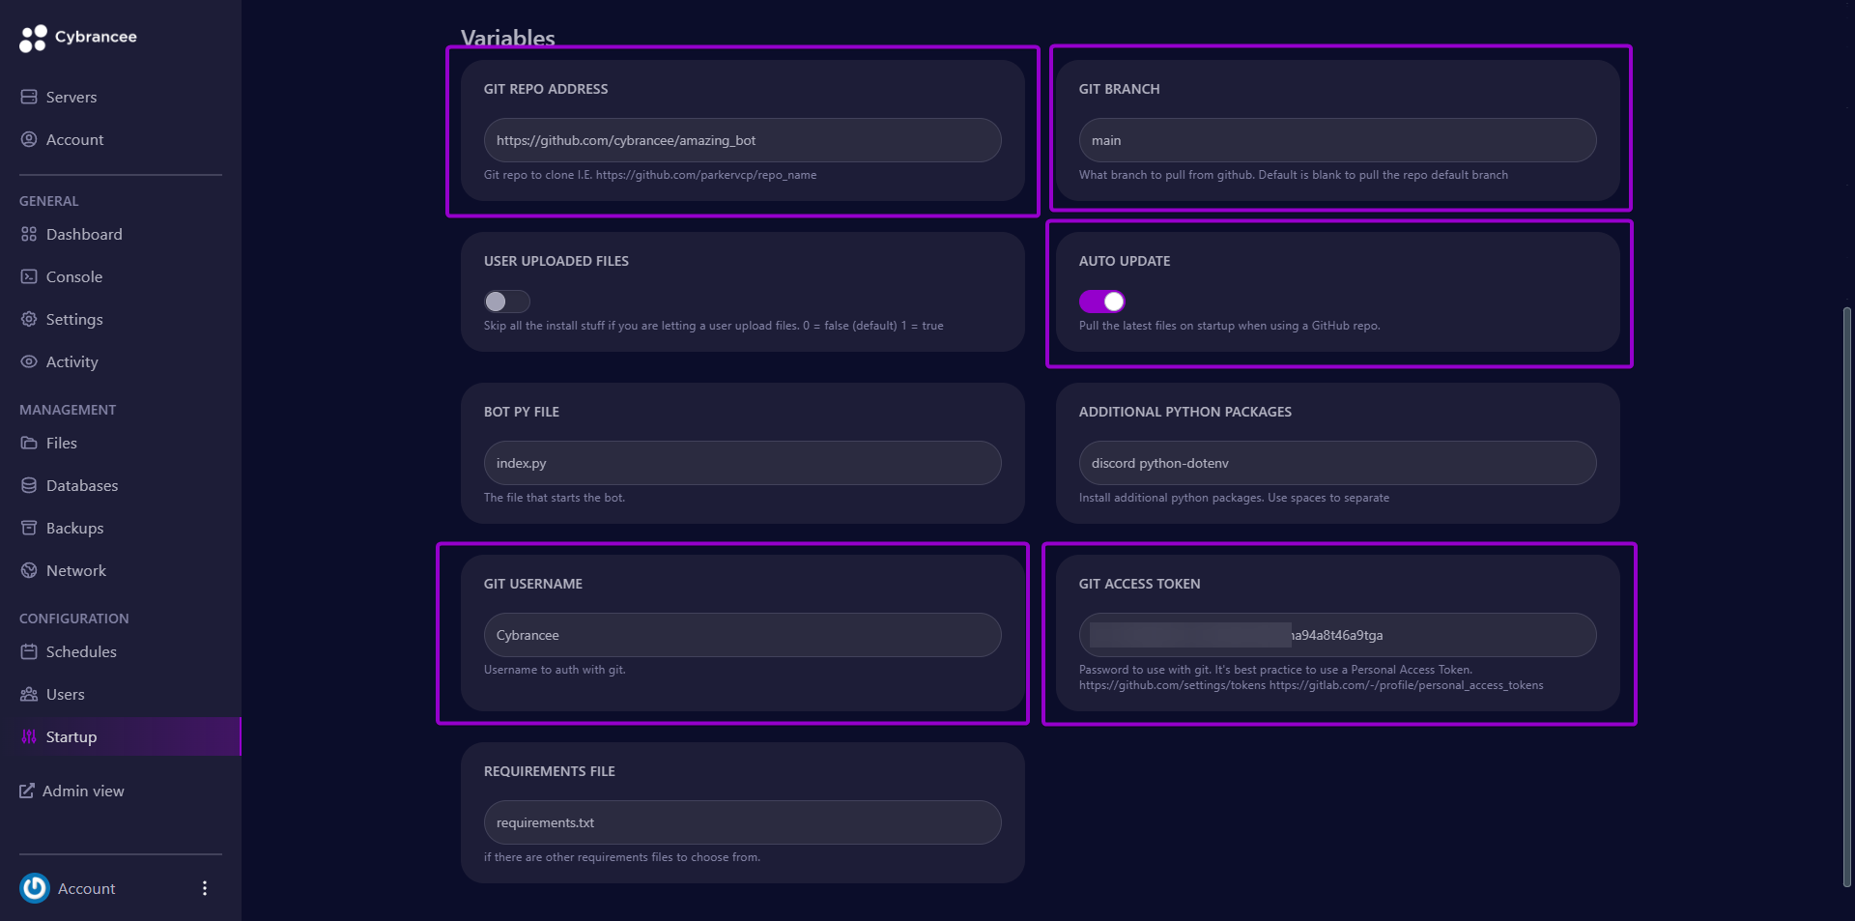This screenshot has width=1855, height=921.
Task: Click the Network globe icon
Action: [29, 571]
